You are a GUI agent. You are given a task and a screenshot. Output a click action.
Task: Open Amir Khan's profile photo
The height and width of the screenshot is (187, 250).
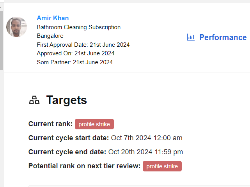16,27
